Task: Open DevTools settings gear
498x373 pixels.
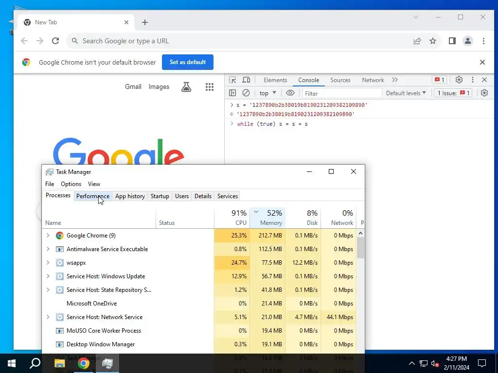Action: click(x=459, y=80)
